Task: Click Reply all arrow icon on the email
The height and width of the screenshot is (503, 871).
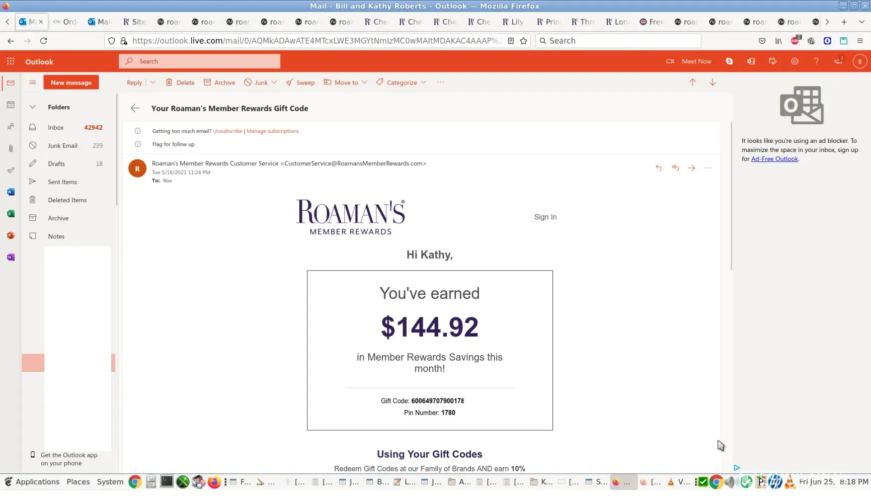Action: pos(675,168)
